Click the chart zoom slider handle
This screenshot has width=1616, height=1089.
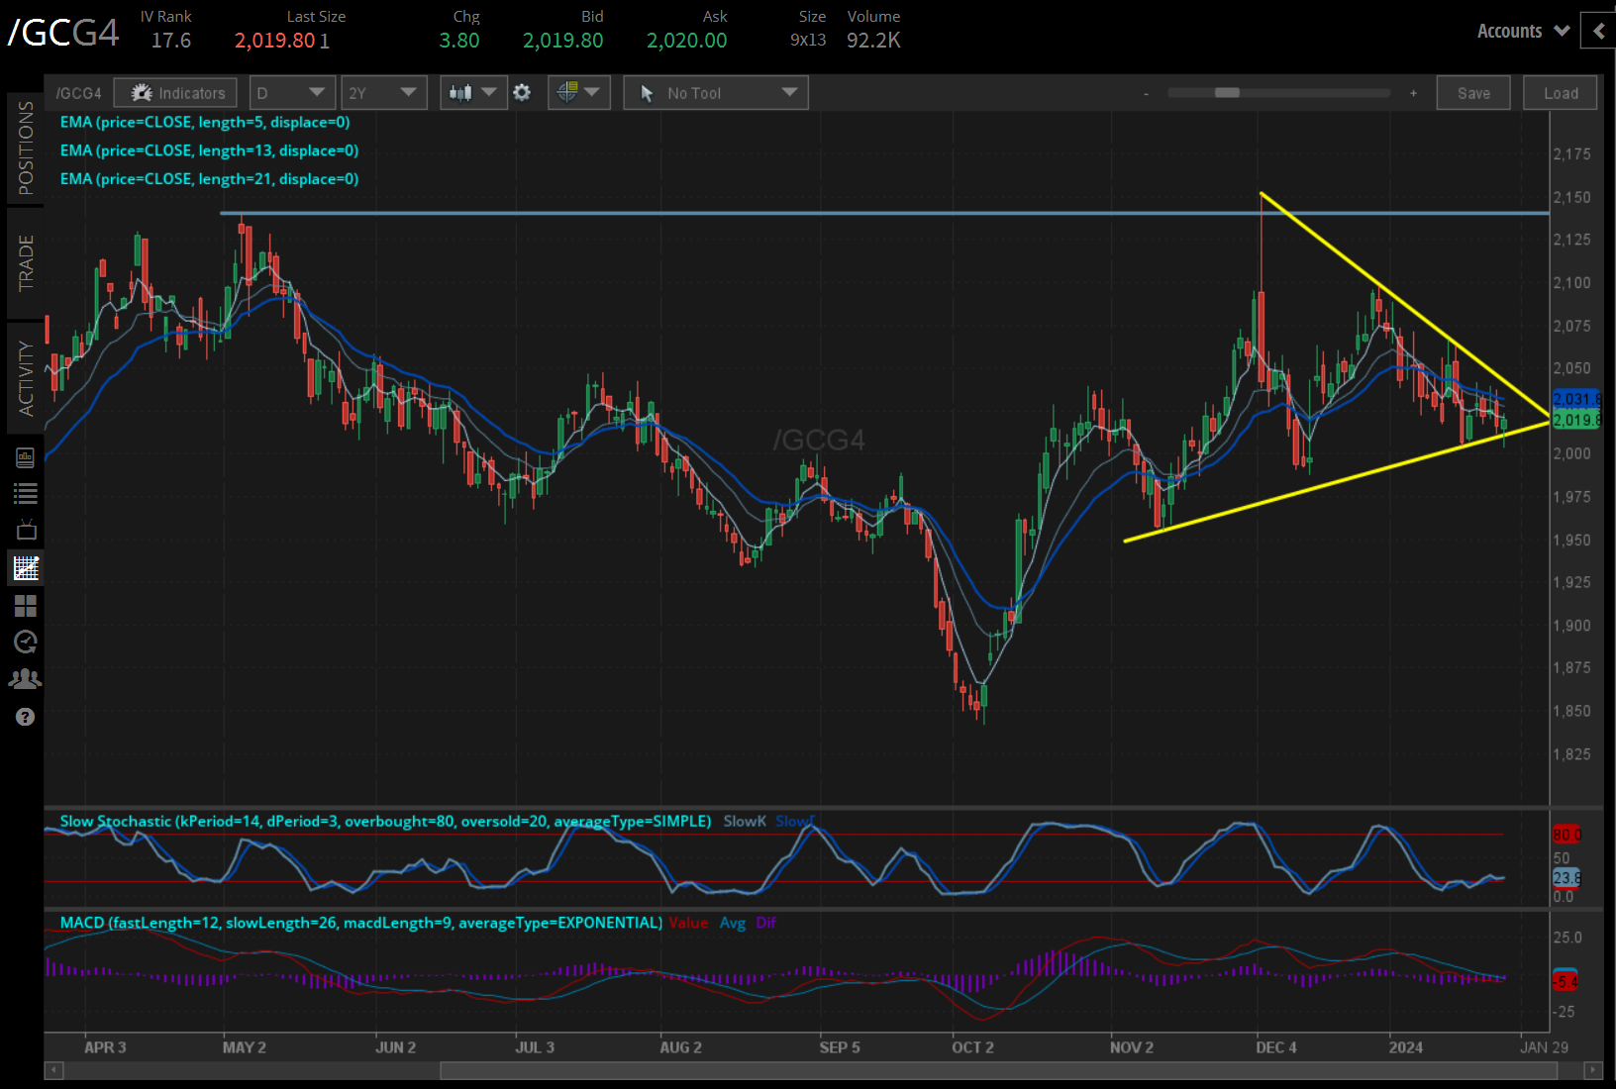point(1227,93)
